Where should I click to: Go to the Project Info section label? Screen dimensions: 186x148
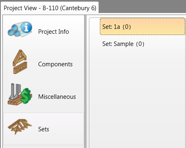(x=54, y=32)
